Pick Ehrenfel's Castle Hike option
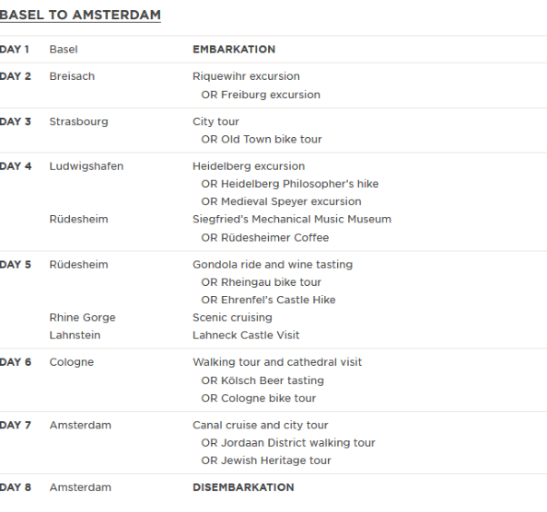 (268, 300)
